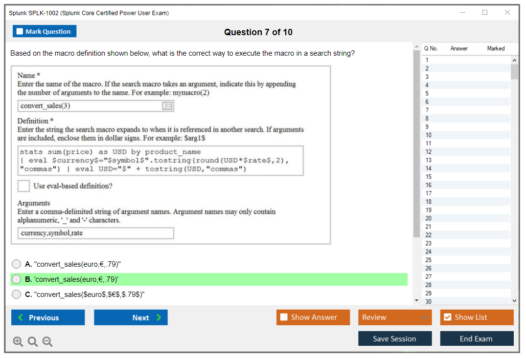
Task: Go back with the Previous button
Action: 48,317
